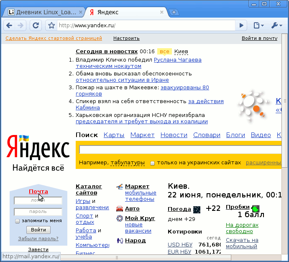289x262 pixels.
Task: Click the browser Forward arrow button
Action: coord(20,25)
